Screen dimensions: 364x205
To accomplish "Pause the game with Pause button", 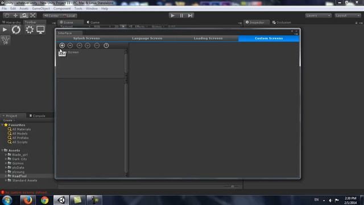I will pos(181,15).
